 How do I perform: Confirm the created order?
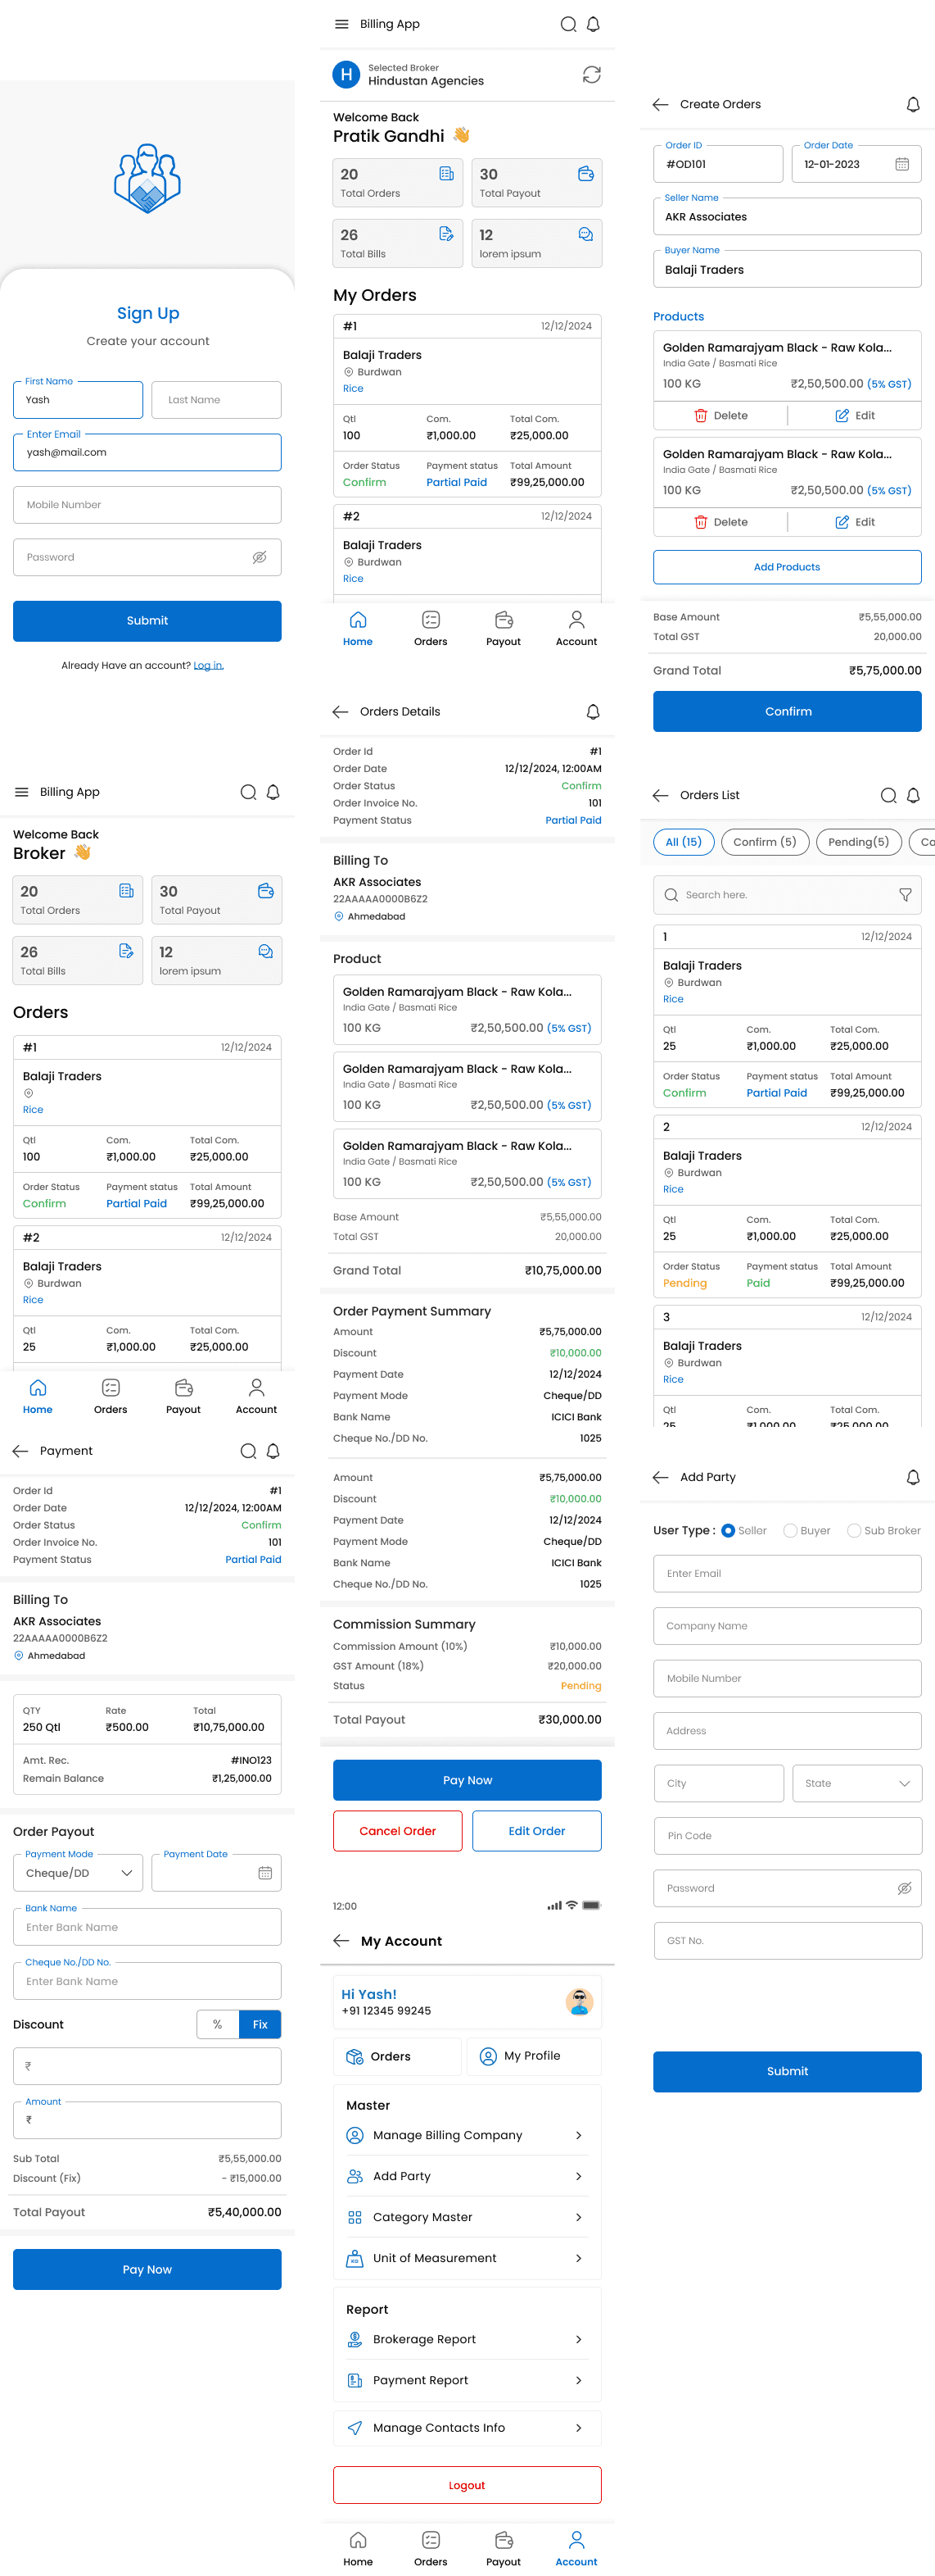pyautogui.click(x=787, y=712)
